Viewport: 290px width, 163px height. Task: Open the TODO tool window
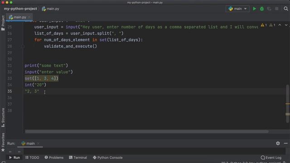[x=32, y=158]
